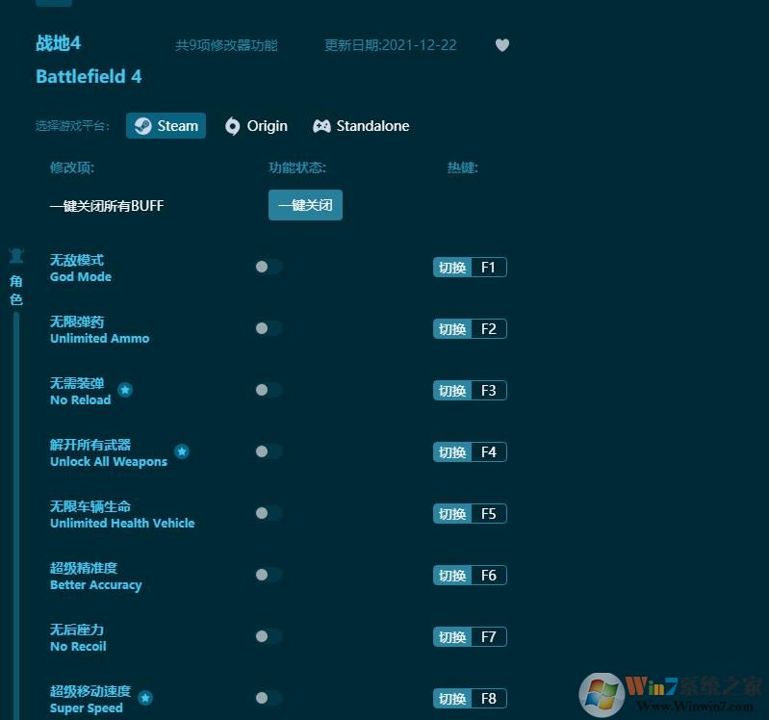Toggle Better Accuracy switch

[x=269, y=575]
